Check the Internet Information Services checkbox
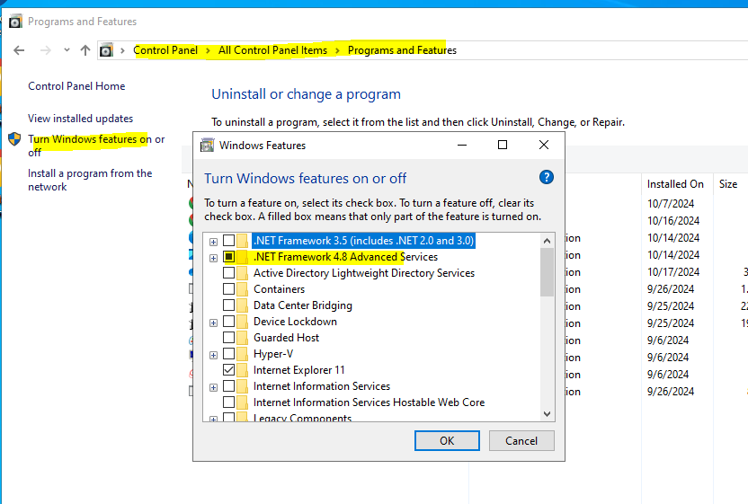This screenshot has height=504, width=748. coord(229,386)
